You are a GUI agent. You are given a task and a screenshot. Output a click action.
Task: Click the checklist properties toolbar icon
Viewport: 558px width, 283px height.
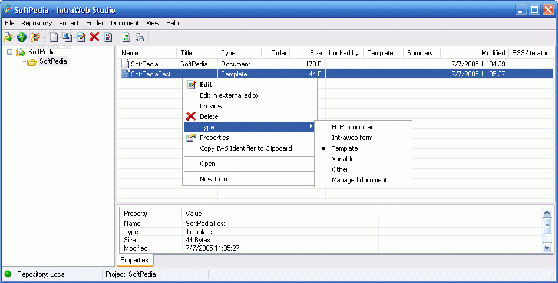(x=108, y=37)
